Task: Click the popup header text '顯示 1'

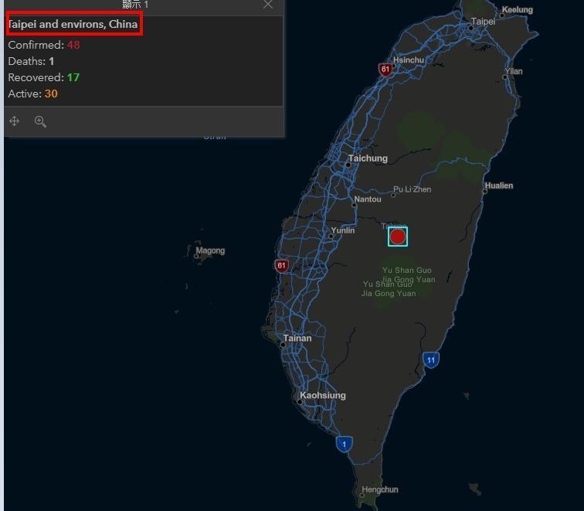Action: point(135,5)
